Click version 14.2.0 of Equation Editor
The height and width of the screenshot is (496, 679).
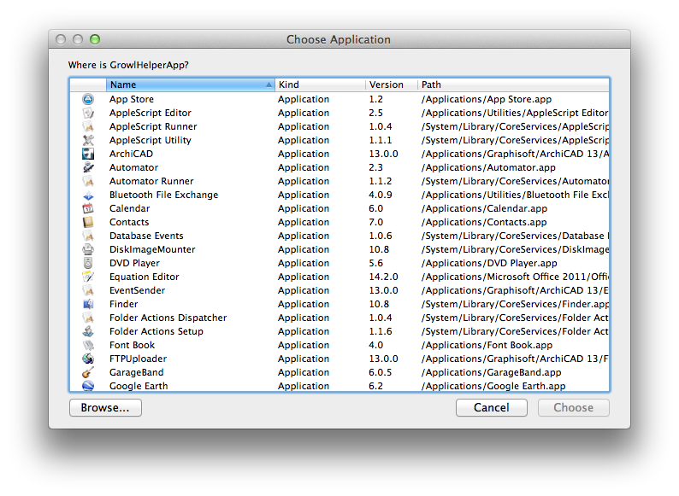point(384,277)
